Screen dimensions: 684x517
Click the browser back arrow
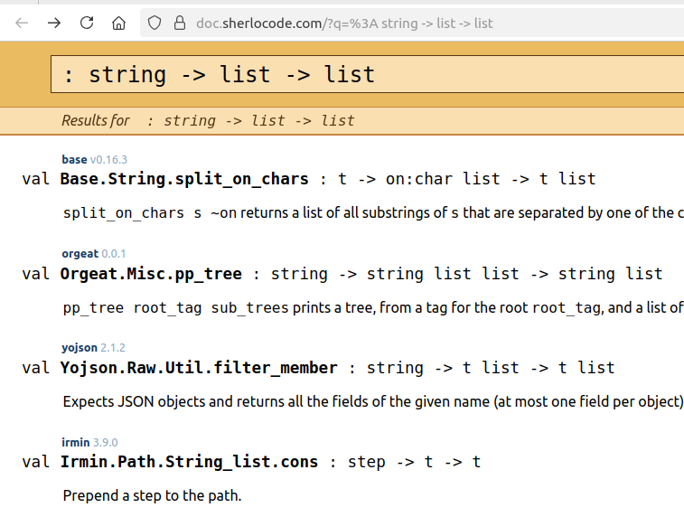(23, 23)
